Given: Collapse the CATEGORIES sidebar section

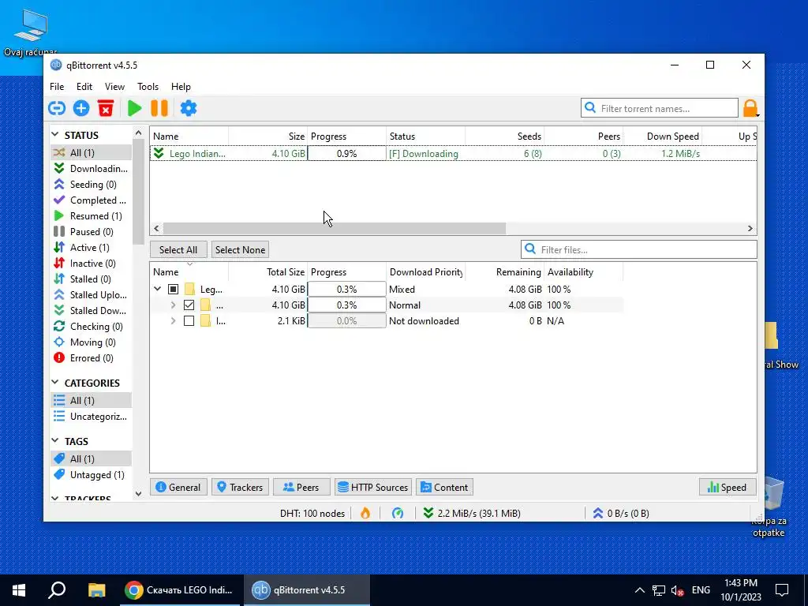Looking at the screenshot, I should tap(55, 383).
